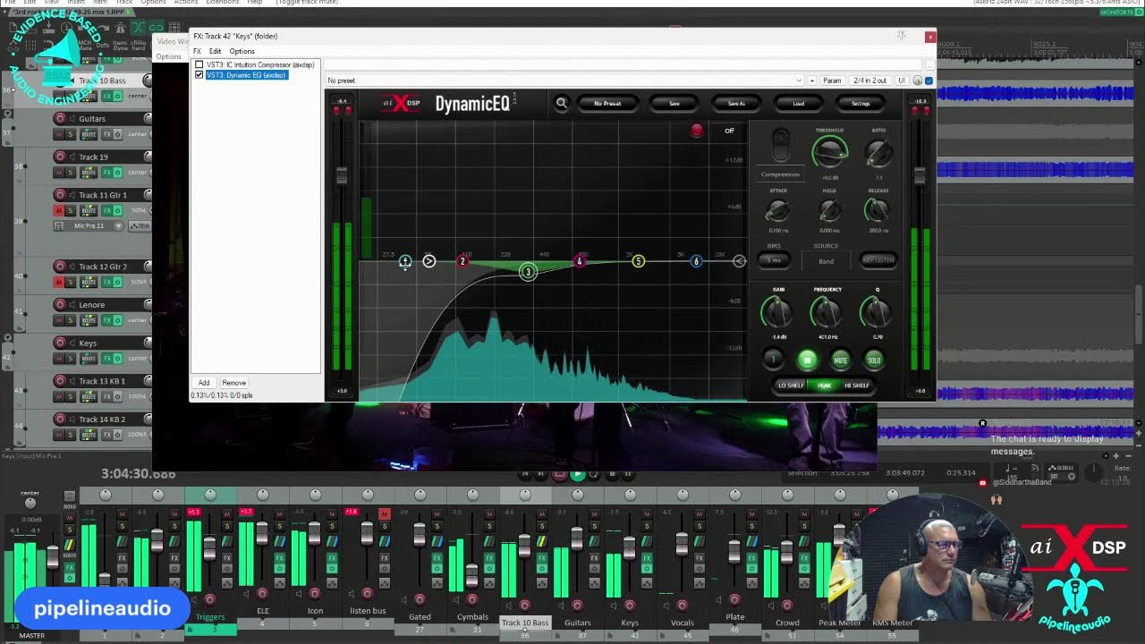Click DynamicEQ Load button

(x=798, y=104)
